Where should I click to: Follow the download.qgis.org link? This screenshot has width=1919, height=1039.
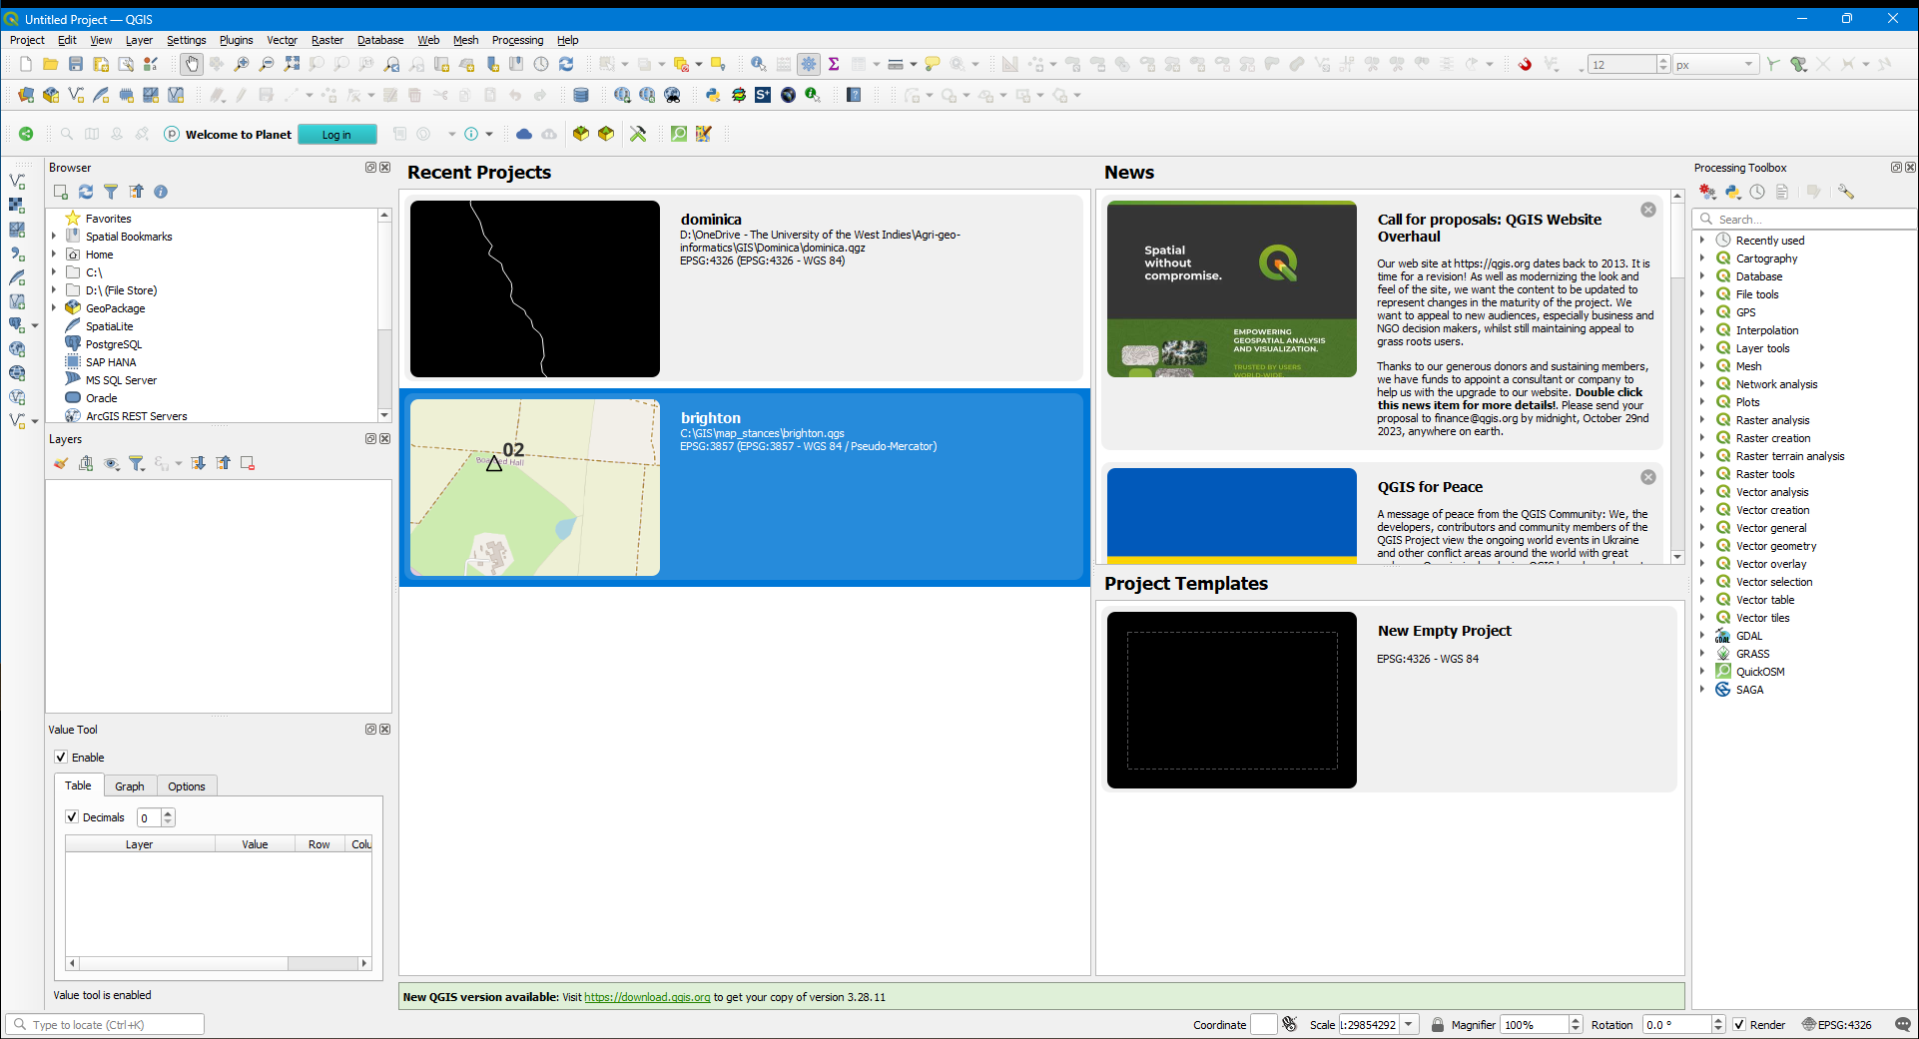(x=647, y=996)
